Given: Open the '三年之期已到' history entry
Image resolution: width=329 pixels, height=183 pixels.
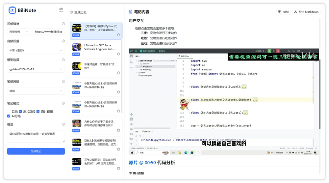Looking at the screenshot, I should 96,164.
